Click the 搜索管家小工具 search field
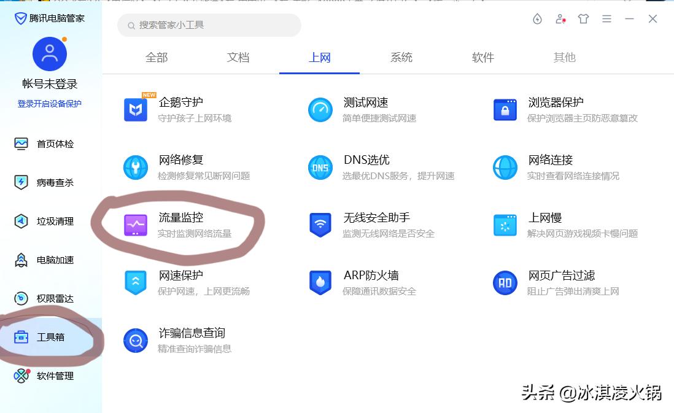Viewport: 674px width, 413px height. (x=209, y=25)
